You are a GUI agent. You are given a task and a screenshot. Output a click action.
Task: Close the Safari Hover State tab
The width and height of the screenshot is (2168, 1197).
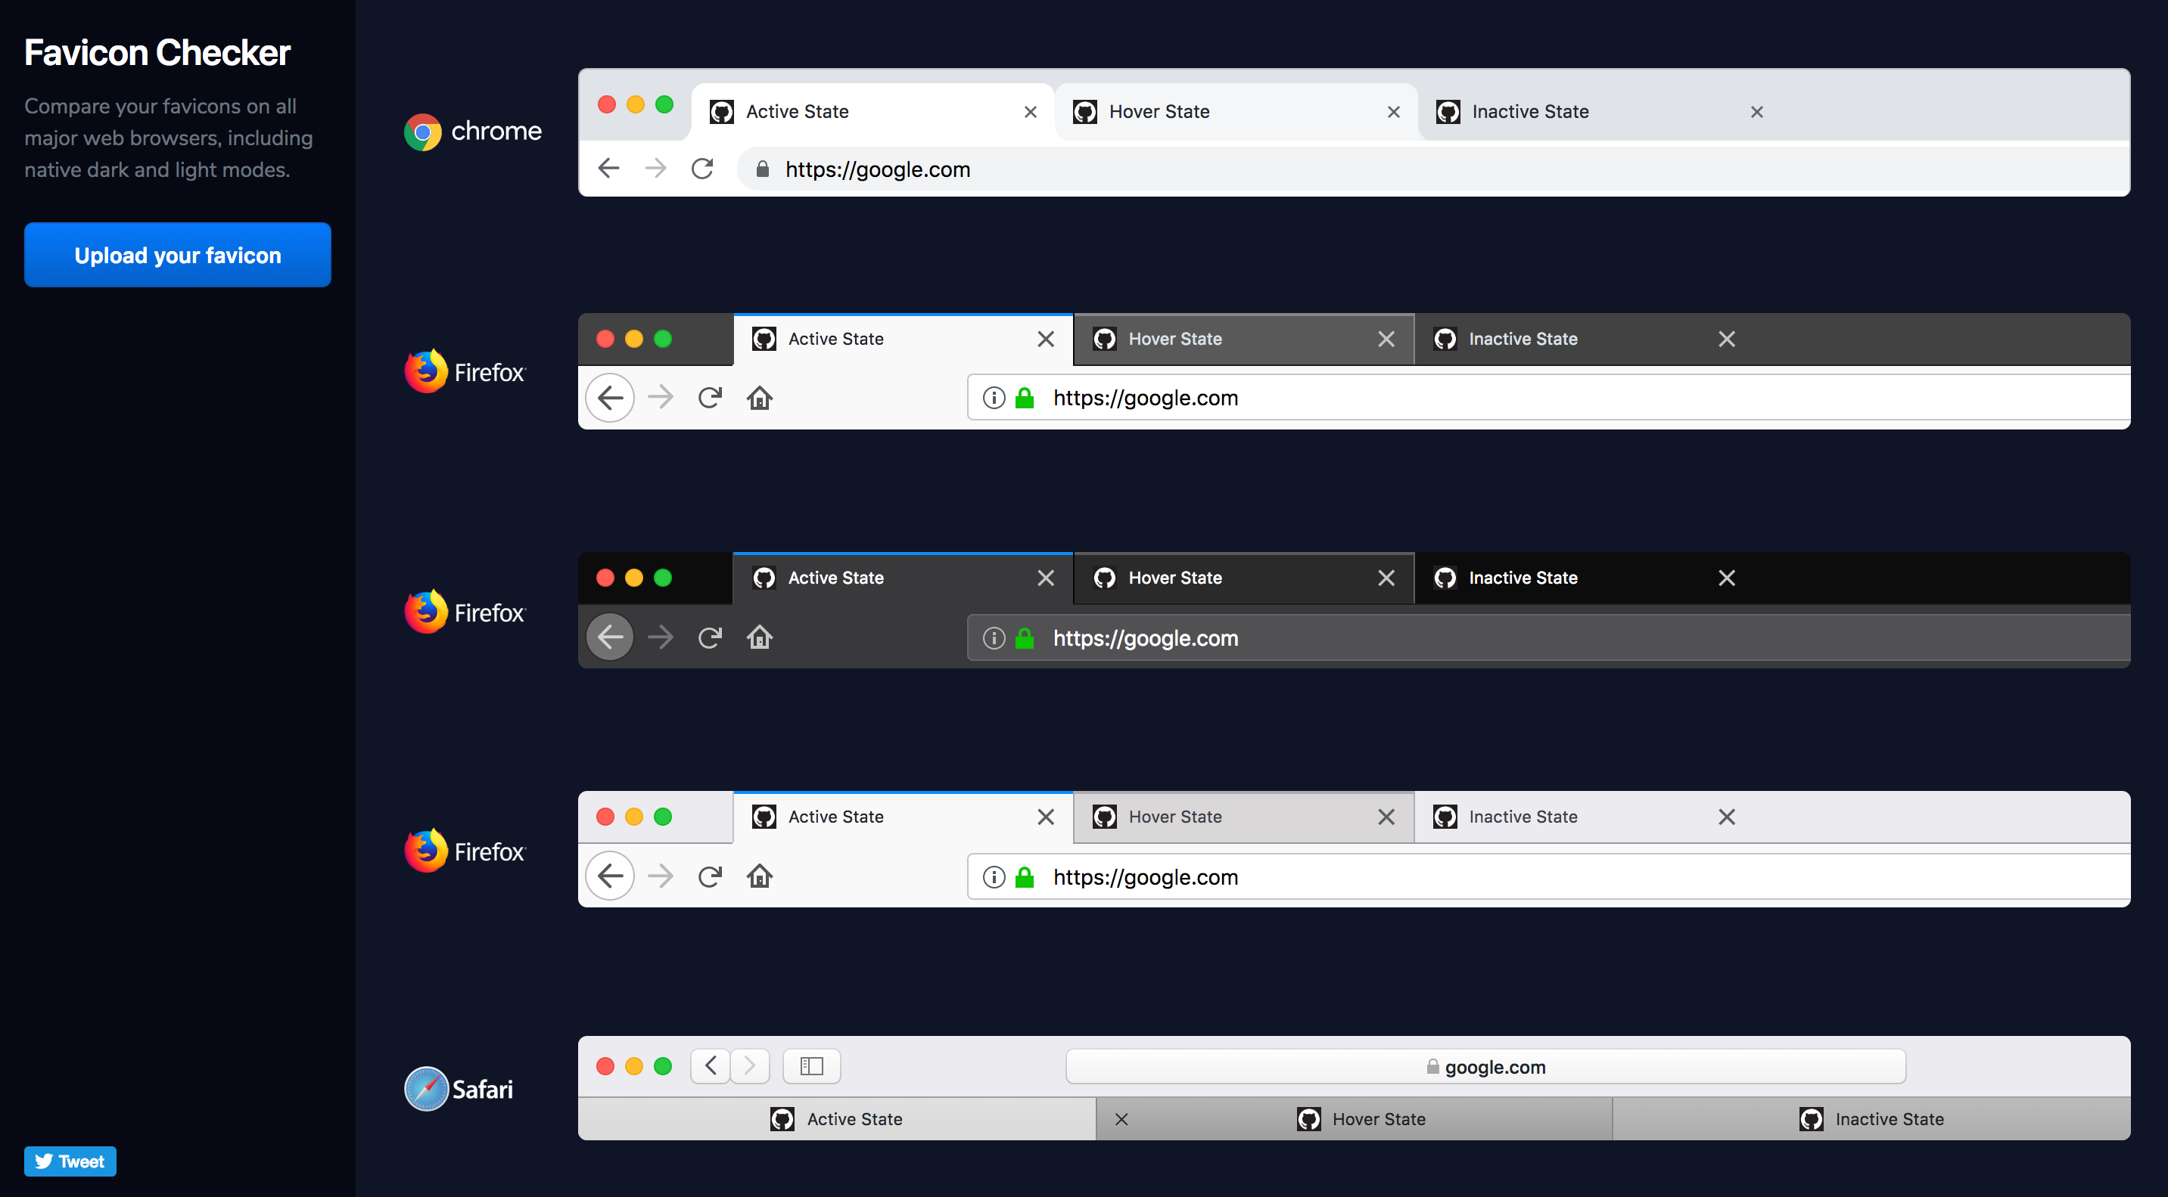[x=1121, y=1119]
